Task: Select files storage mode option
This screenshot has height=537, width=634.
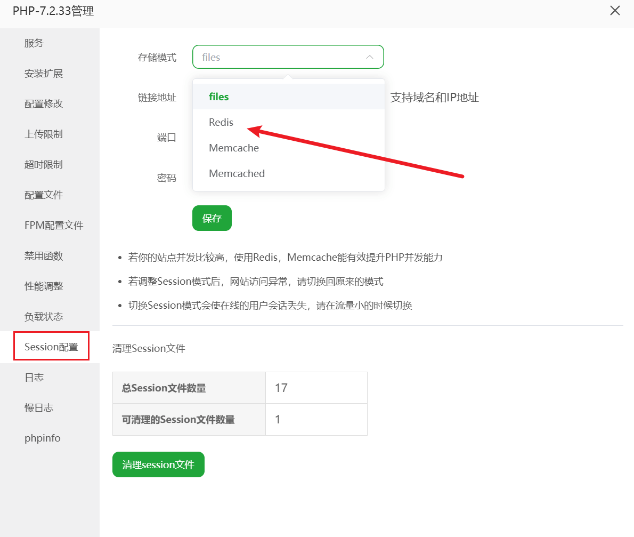Action: point(219,97)
